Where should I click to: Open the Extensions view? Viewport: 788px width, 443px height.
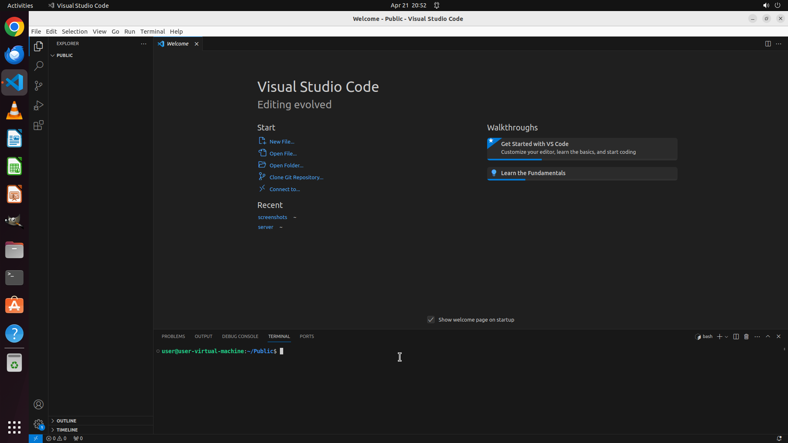point(39,125)
